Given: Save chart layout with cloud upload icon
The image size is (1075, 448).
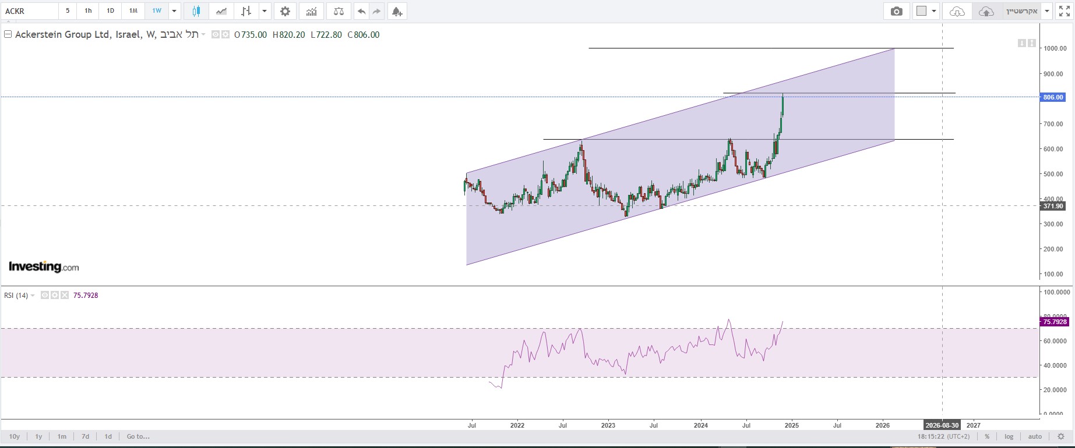Looking at the screenshot, I should (986, 11).
